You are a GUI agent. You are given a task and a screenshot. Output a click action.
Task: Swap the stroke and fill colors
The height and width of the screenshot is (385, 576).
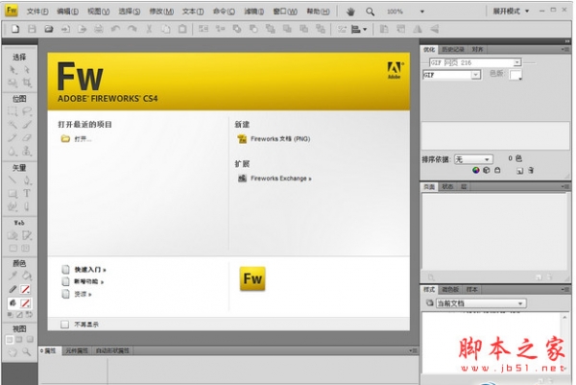point(29,315)
